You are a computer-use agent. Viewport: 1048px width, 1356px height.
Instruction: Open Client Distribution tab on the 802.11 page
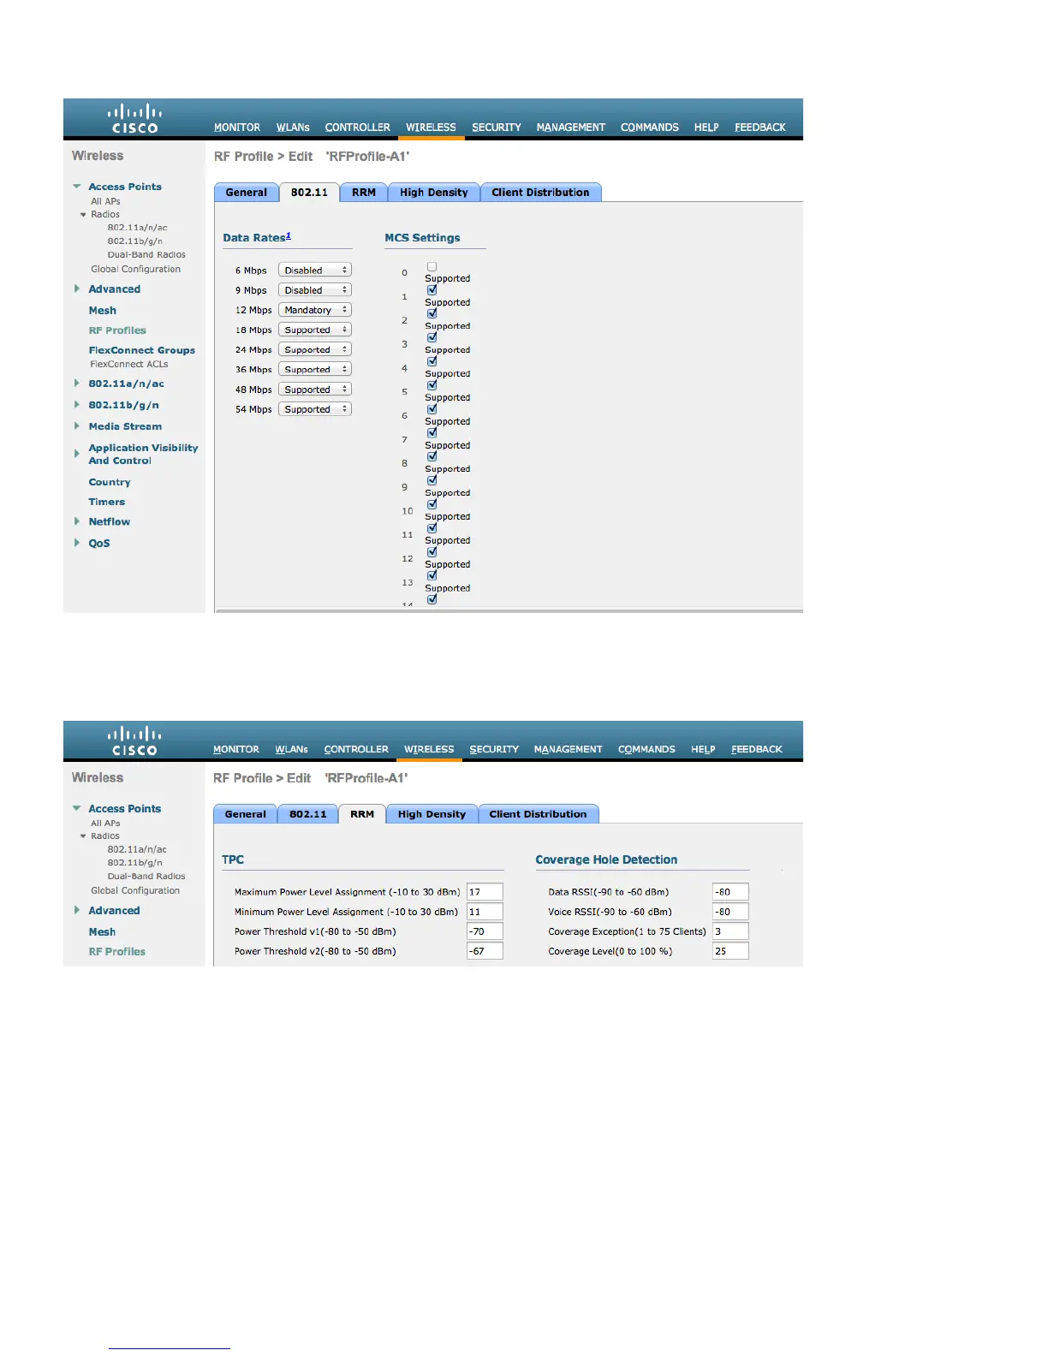[540, 193]
